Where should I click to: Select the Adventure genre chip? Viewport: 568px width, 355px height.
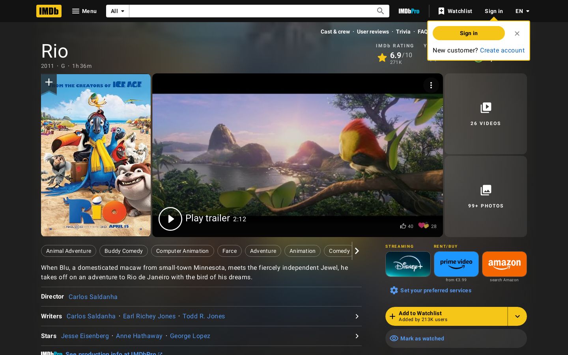coord(263,251)
